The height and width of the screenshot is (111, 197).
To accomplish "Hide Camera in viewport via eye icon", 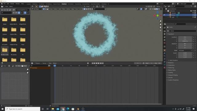I will 193,13.
